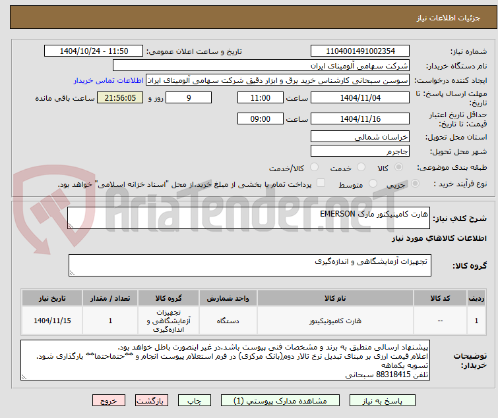Viewport: 498px width, 418px height.
Task: Click the جزئیات اطلاعات نیاز page title
Action: point(448,18)
